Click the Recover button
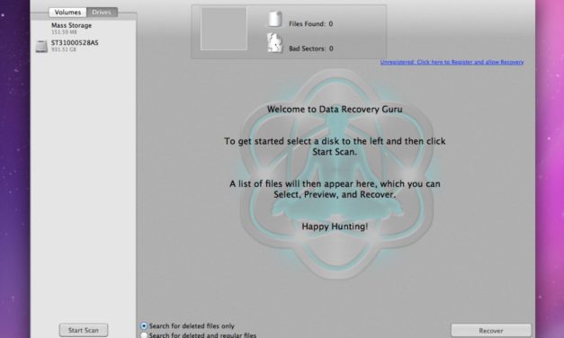The height and width of the screenshot is (338, 564). [491, 331]
